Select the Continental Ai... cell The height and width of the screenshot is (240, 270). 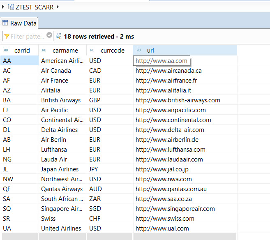click(x=63, y=120)
